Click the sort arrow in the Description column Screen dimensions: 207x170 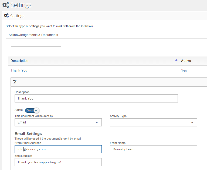(176, 60)
